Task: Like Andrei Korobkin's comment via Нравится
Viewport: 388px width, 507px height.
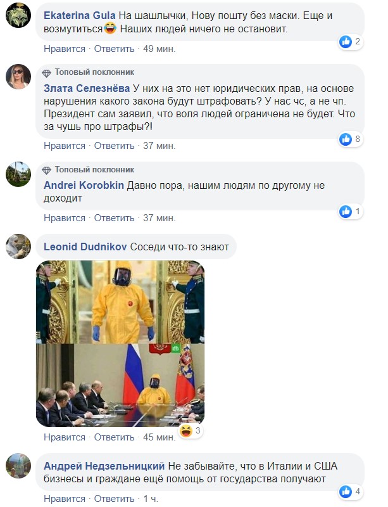Action: coord(65,218)
